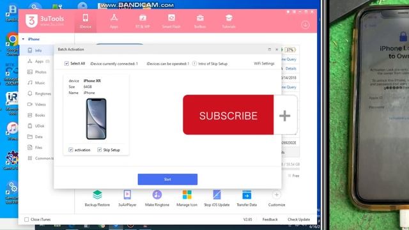Click the Intro of Skip Setup info icon

point(194,64)
